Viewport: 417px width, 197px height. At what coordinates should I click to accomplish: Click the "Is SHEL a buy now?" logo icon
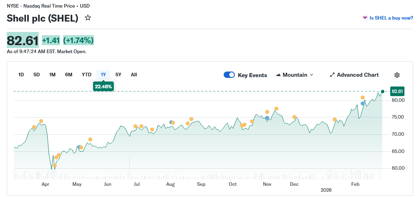(365, 18)
